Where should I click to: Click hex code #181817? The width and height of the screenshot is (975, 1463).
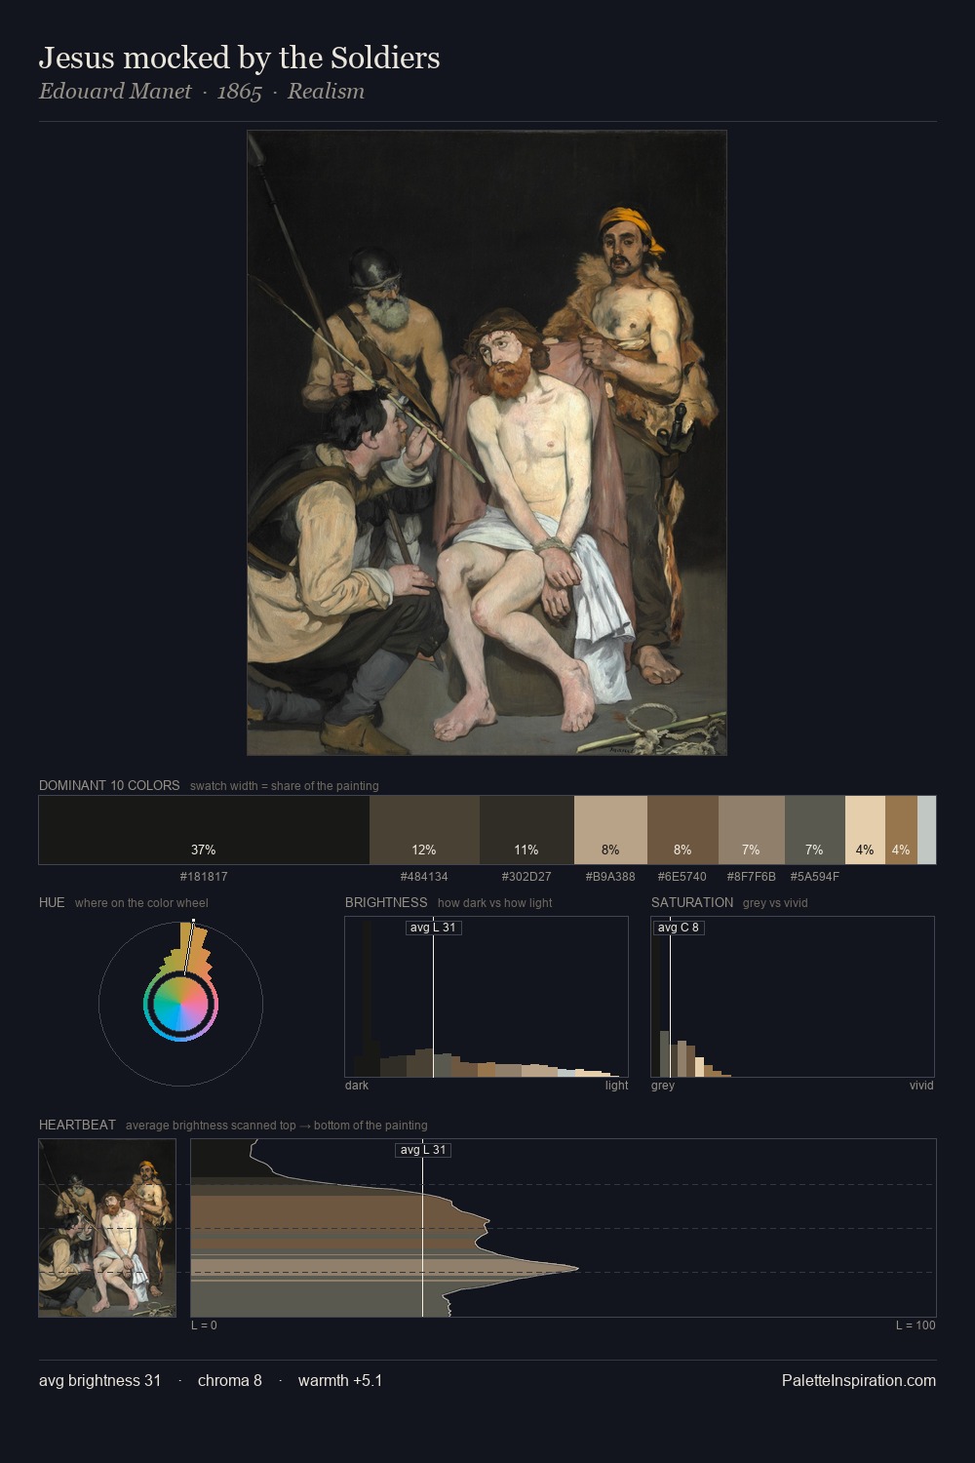click(204, 877)
